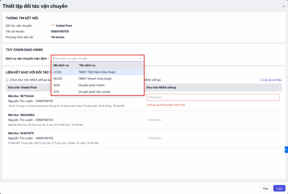Viewport: 288px width, 194px height.
Task: Close the shipping partner setup dialog
Action: click(x=284, y=6)
